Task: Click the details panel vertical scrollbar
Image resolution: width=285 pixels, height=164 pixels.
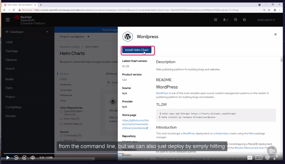Action: [x=281, y=60]
